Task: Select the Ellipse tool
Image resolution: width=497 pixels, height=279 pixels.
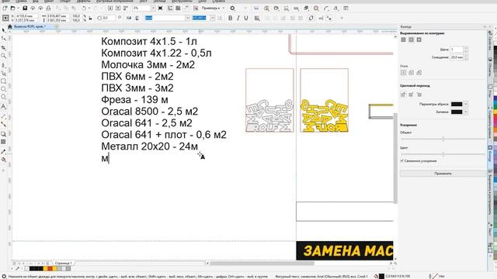Action: click(3, 89)
